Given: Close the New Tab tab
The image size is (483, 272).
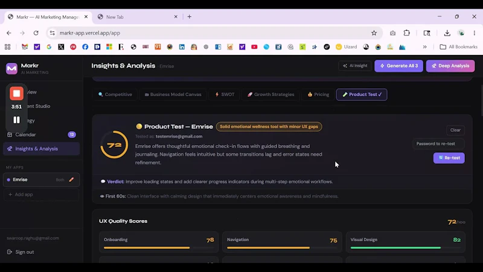Looking at the screenshot, I should 176,17.
